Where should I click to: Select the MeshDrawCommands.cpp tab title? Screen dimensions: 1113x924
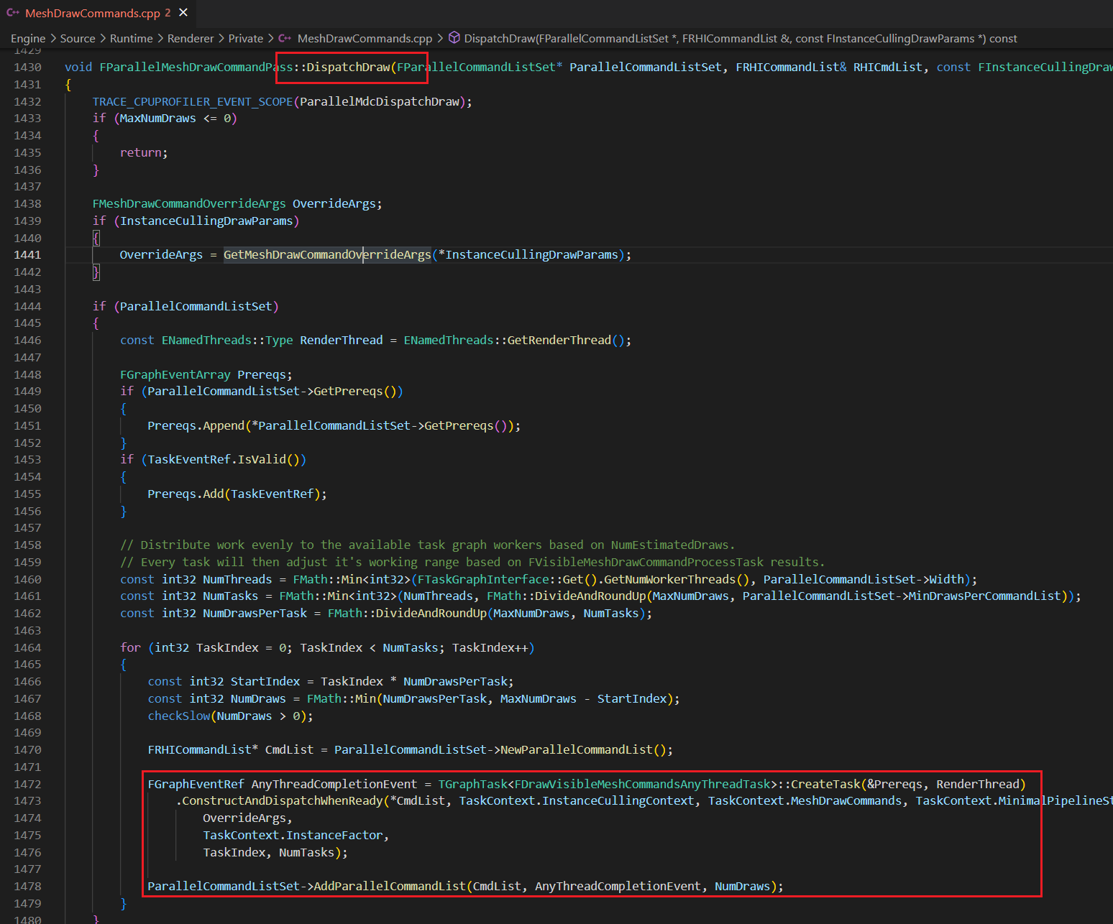tap(93, 13)
